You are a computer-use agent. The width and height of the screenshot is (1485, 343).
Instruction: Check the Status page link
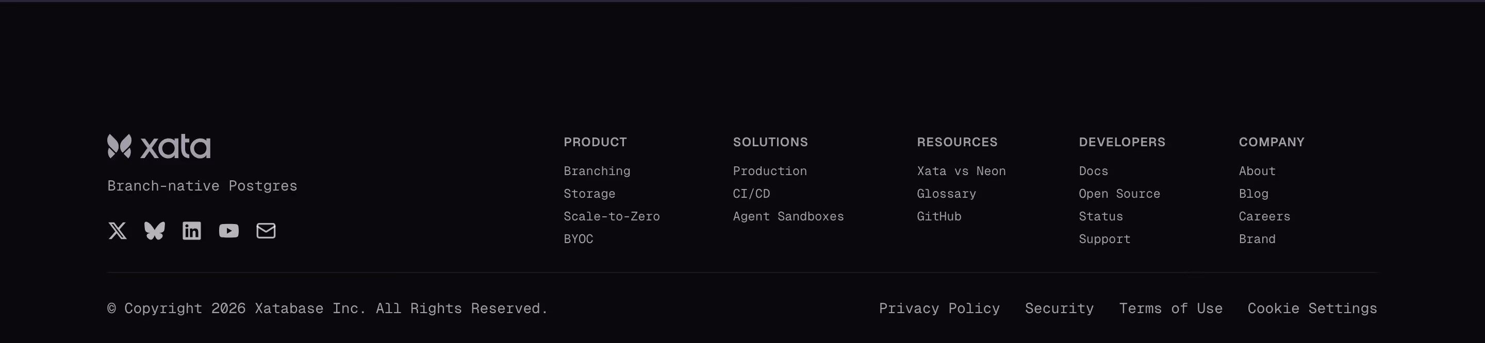point(1100,216)
